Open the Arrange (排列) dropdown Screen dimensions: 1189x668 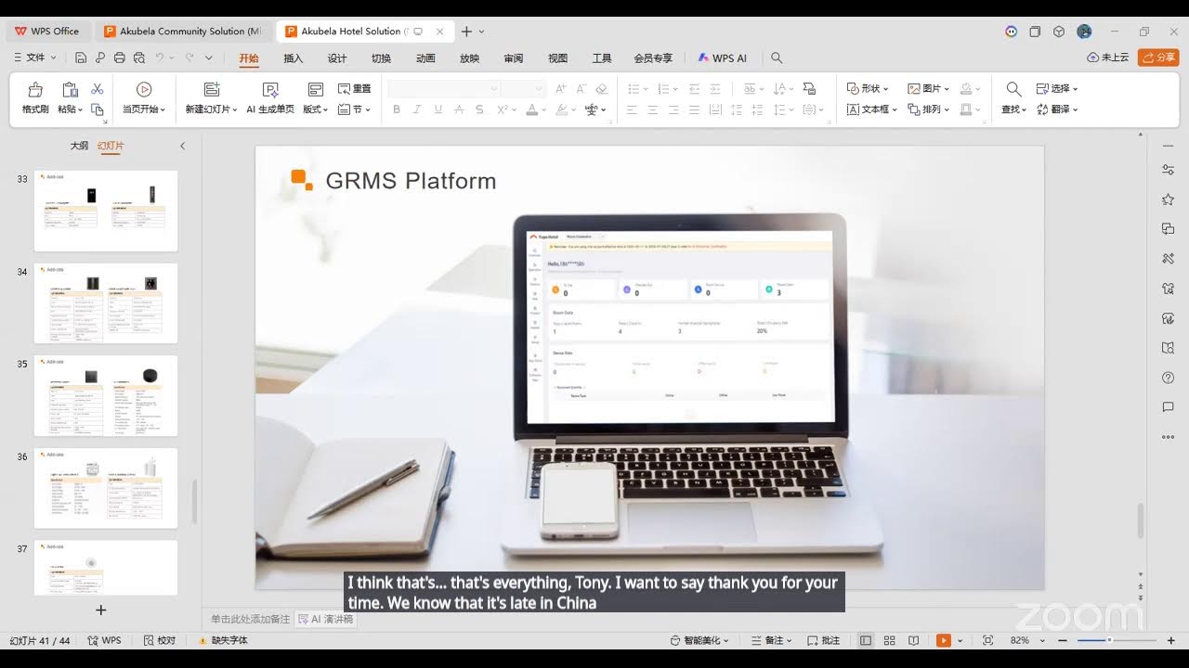pyautogui.click(x=929, y=109)
